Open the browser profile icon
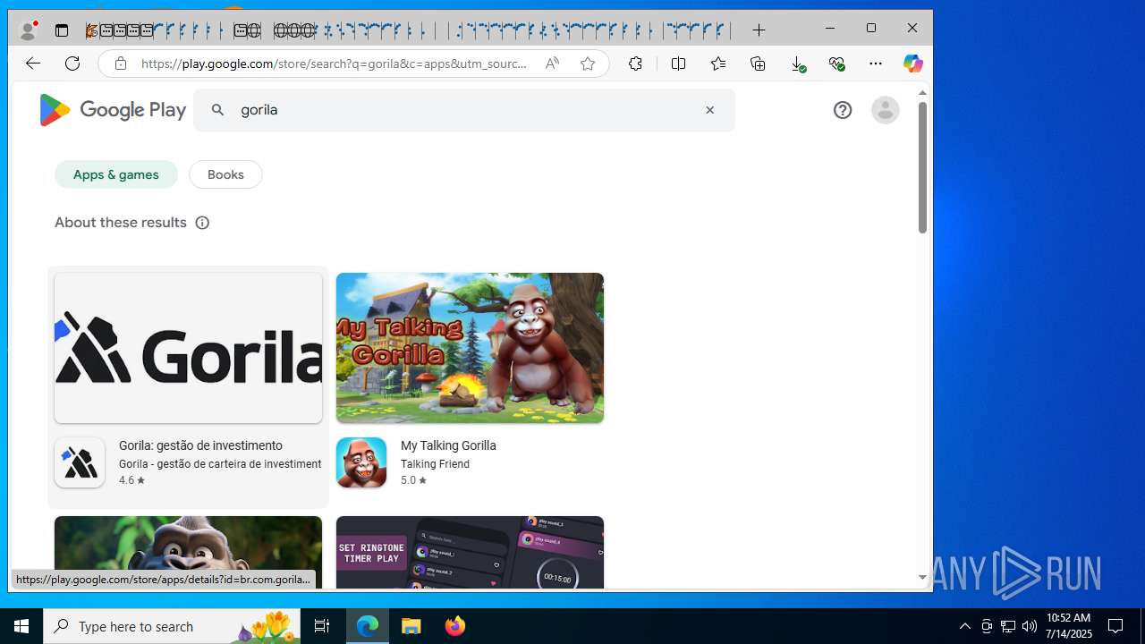Image resolution: width=1145 pixels, height=644 pixels. (29, 30)
